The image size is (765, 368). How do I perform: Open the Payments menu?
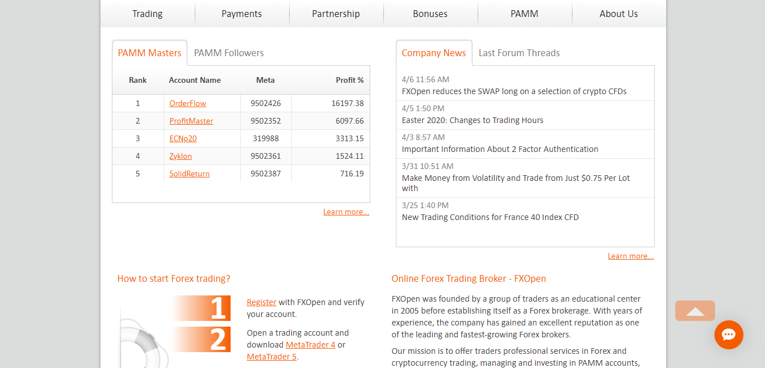coord(242,14)
